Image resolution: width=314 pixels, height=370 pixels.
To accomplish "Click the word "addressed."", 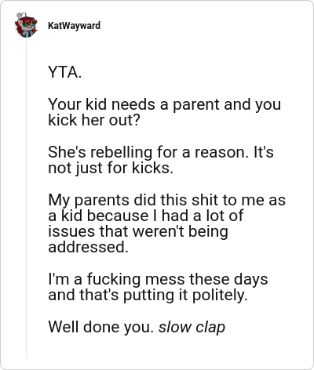I will (88, 247).
